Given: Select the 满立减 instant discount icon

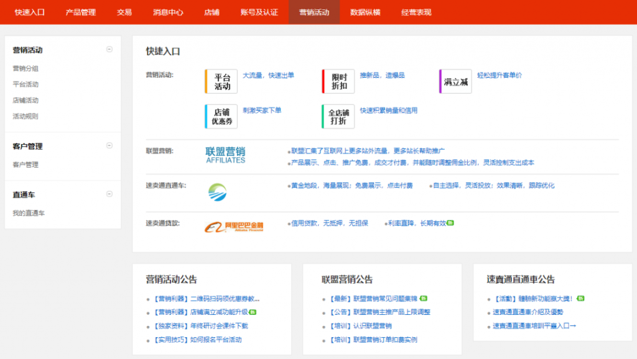Looking at the screenshot, I should point(455,82).
